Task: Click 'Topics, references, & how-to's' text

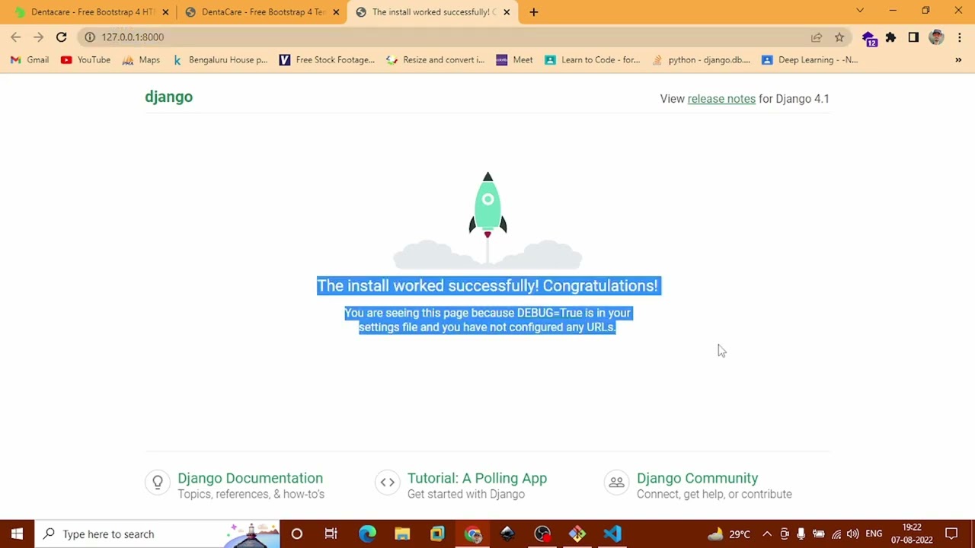Action: coord(251,495)
